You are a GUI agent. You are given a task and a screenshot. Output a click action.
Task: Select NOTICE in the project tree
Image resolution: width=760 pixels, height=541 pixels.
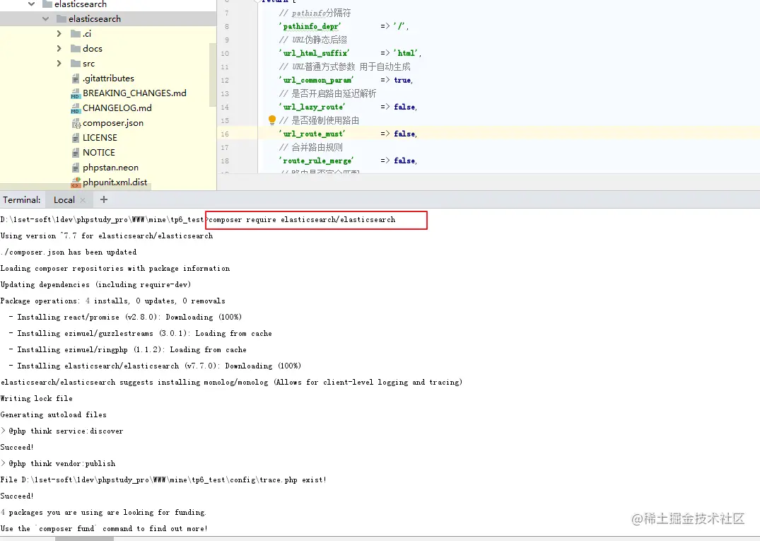99,153
